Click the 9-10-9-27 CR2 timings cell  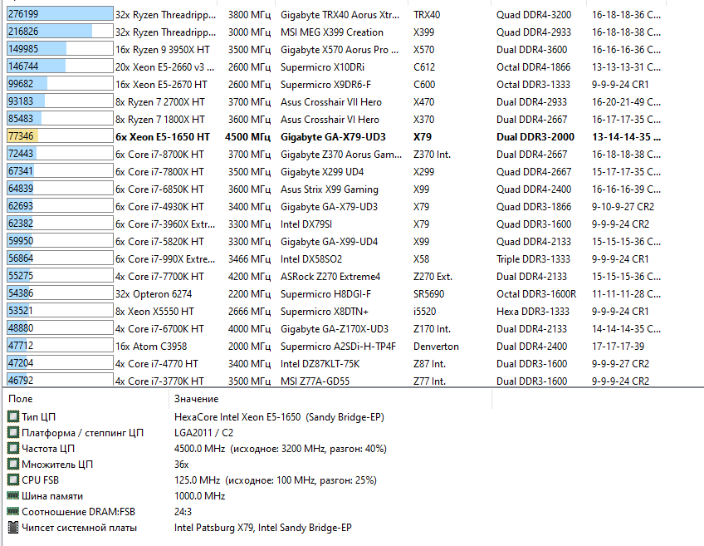623,207
